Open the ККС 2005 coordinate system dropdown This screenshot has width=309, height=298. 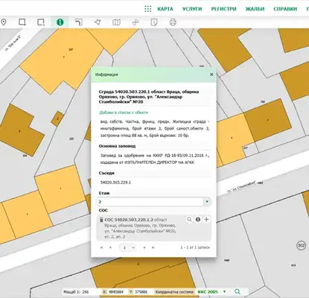click(x=224, y=291)
